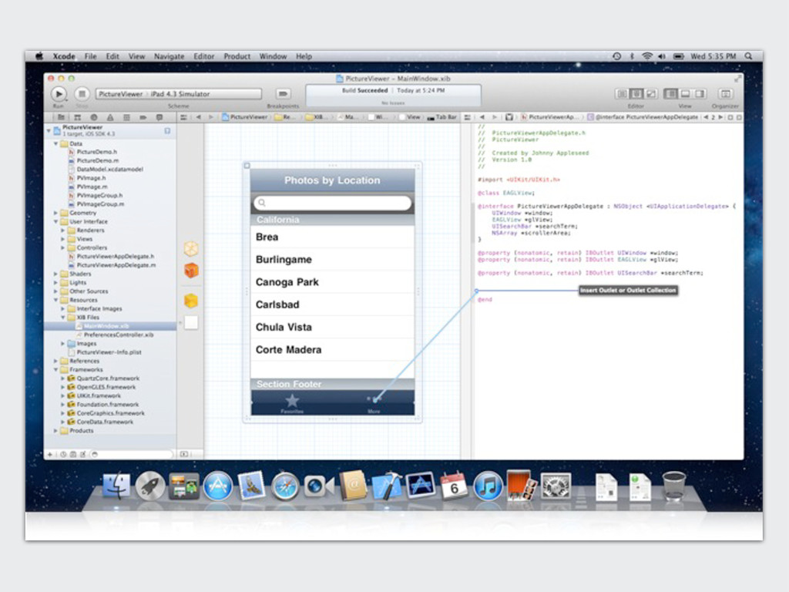Stop the running build

tap(82, 93)
